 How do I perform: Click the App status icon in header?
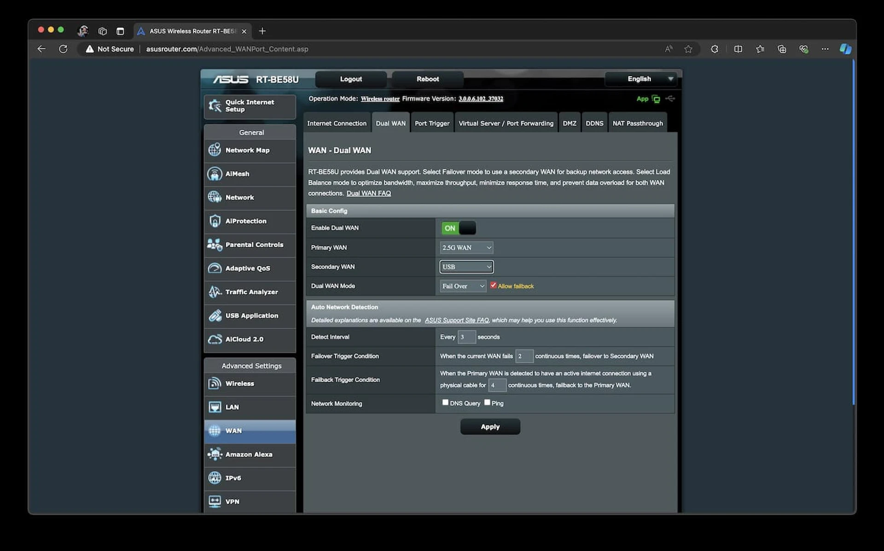pos(656,99)
